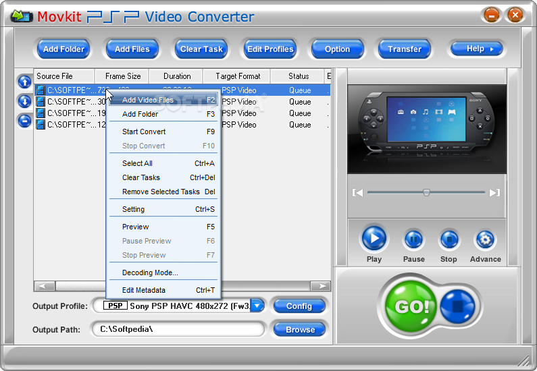Image resolution: width=537 pixels, height=371 pixels.
Task: Select Preview in the context menu
Action: pyautogui.click(x=163, y=227)
